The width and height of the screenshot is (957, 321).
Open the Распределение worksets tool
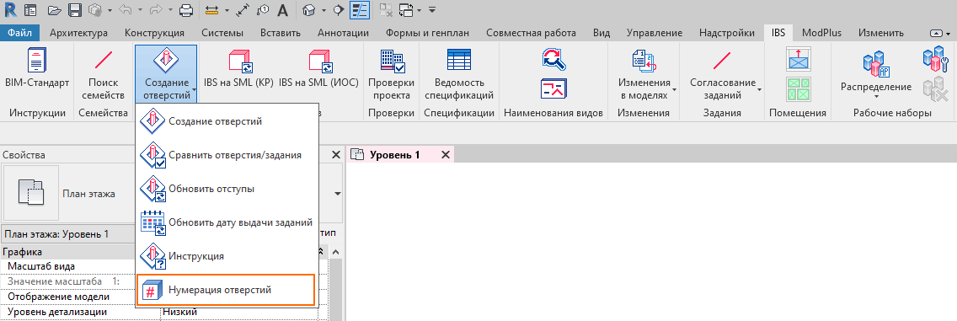tap(876, 74)
